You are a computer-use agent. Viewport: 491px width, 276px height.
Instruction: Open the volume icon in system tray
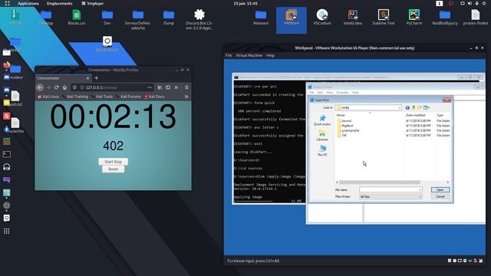click(470, 3)
